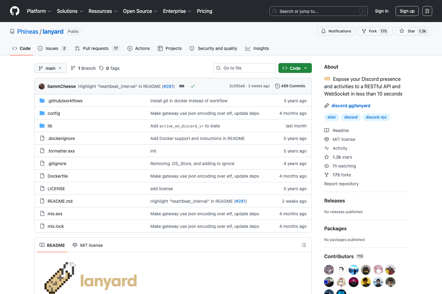Open the command palette icon top right
This screenshot has height=294, width=442.
427,11
